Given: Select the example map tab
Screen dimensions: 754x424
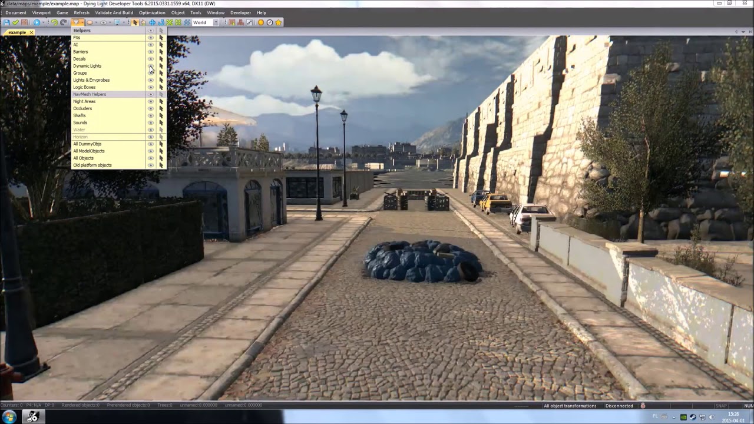Looking at the screenshot, I should [x=17, y=32].
